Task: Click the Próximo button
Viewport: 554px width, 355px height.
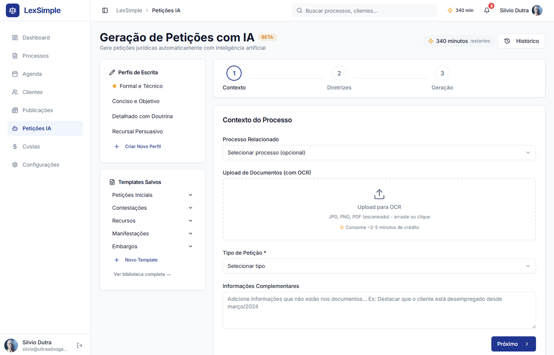Action: pos(513,344)
